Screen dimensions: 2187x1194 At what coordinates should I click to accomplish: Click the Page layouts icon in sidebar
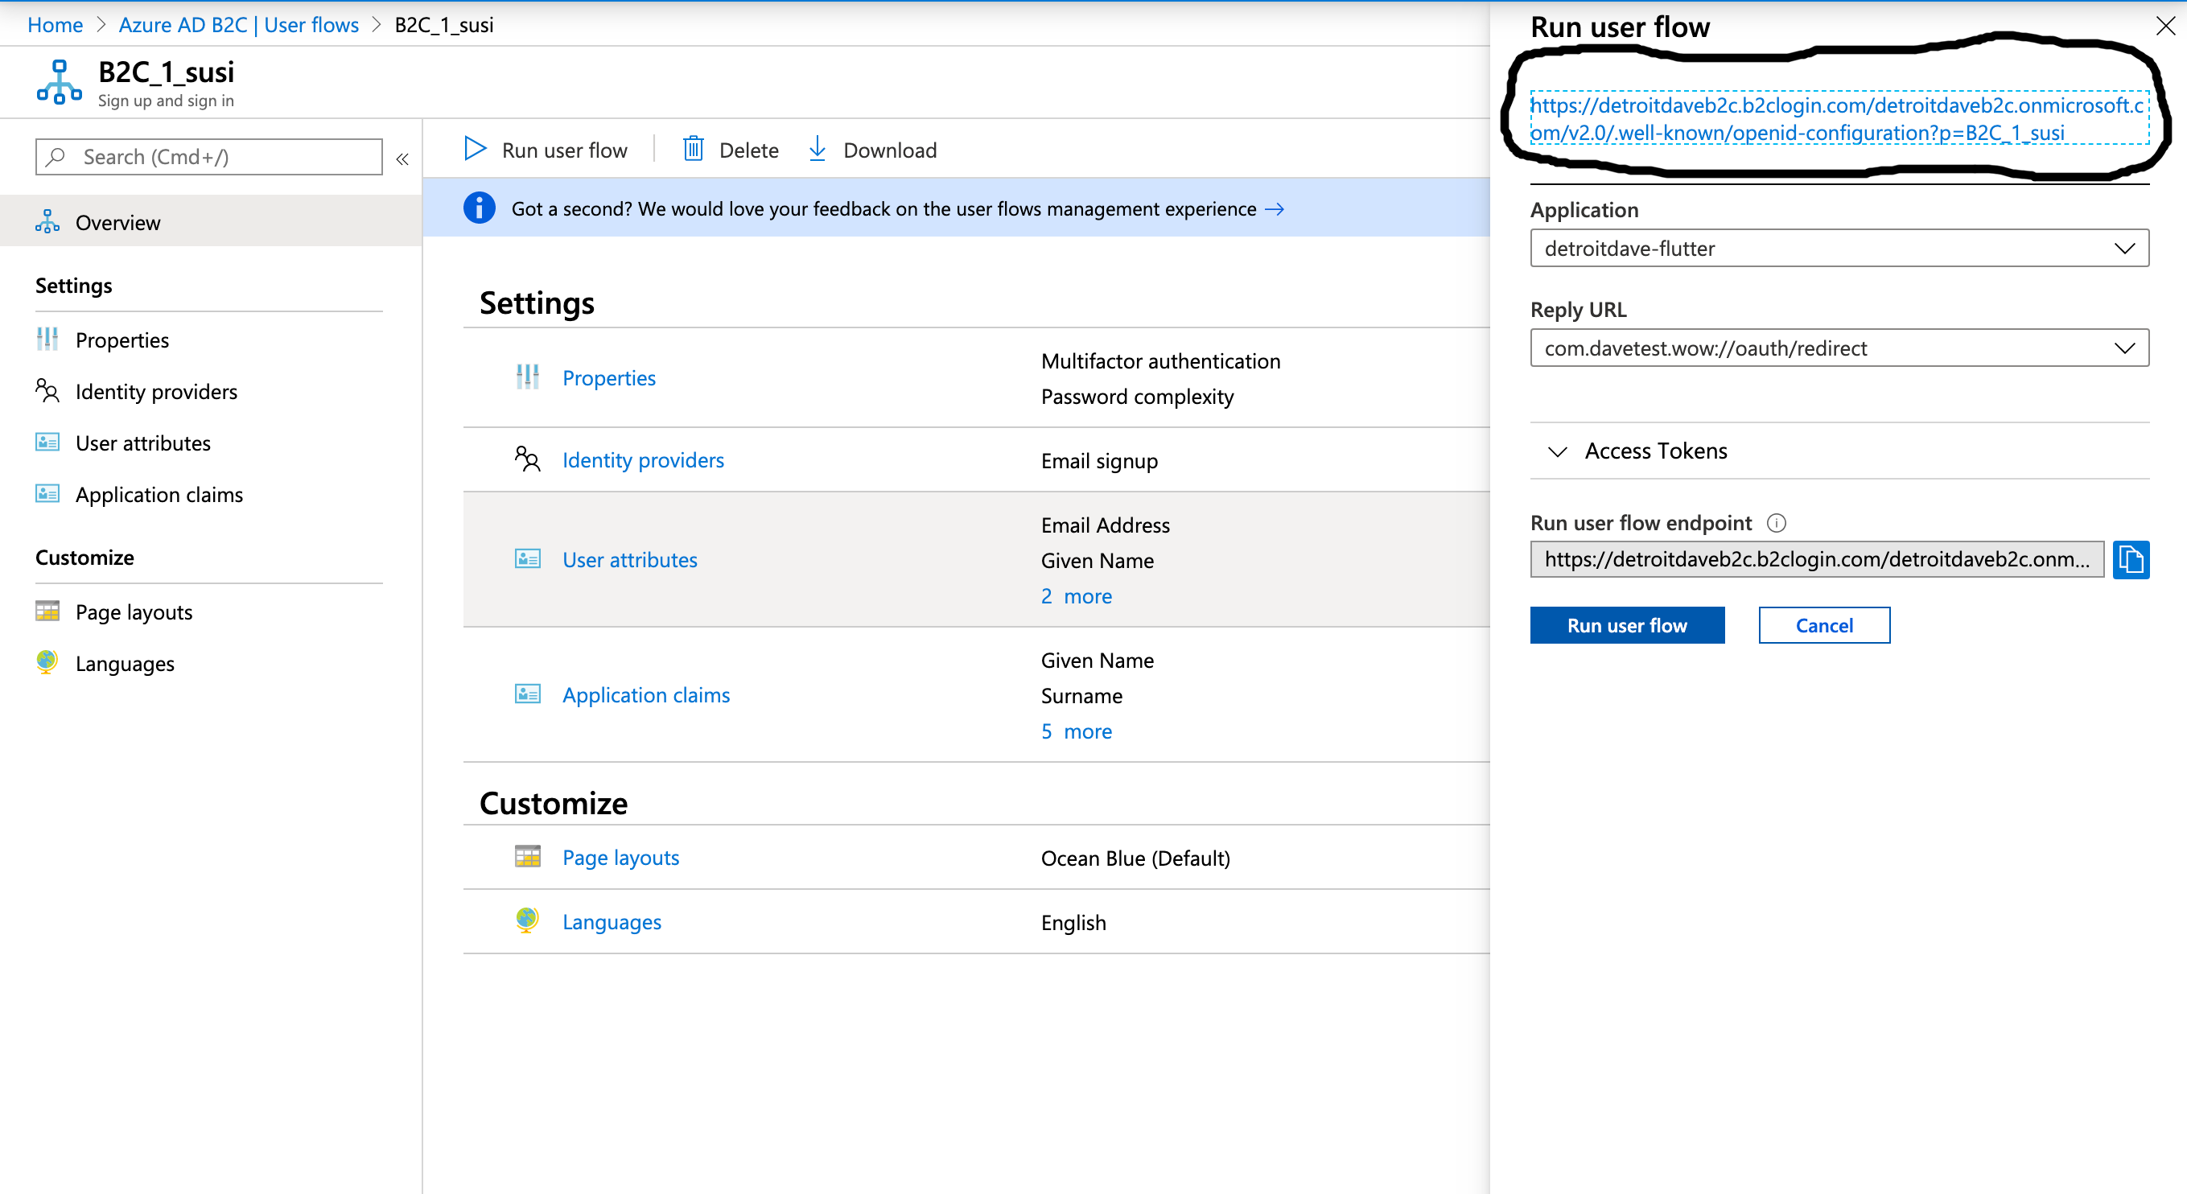point(47,611)
